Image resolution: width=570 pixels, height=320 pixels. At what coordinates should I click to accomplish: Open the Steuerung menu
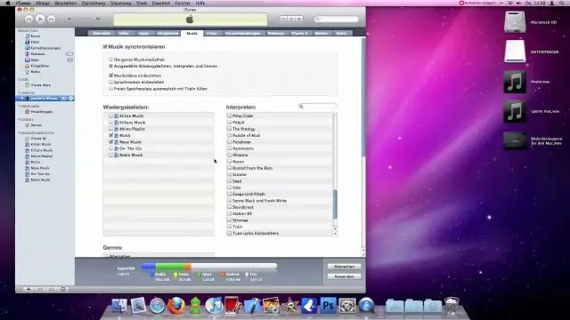coord(121,3)
